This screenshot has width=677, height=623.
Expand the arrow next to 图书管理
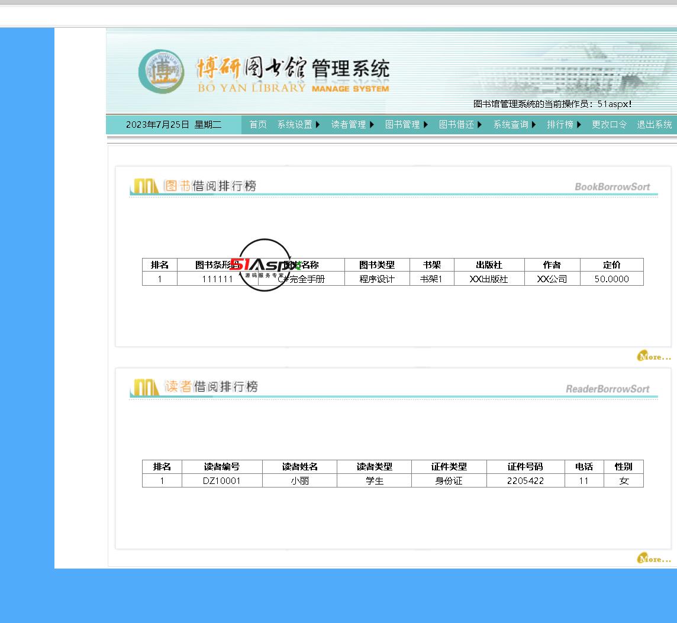pyautogui.click(x=425, y=124)
